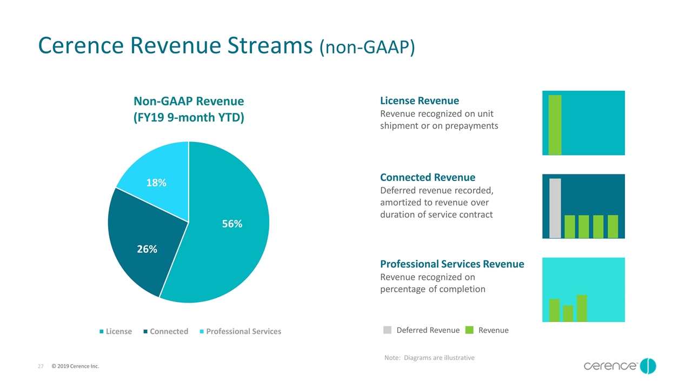Click 'Deferred revenue recorded,' text

(437, 191)
